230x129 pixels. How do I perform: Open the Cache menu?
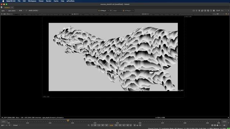(56, 1)
